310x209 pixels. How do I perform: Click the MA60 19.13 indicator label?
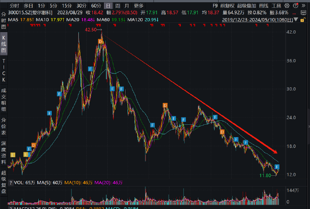click(111, 20)
